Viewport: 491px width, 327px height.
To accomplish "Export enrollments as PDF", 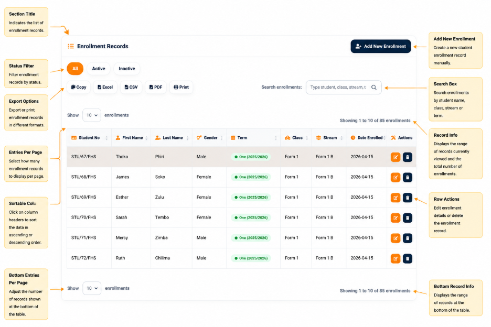I will (x=156, y=88).
